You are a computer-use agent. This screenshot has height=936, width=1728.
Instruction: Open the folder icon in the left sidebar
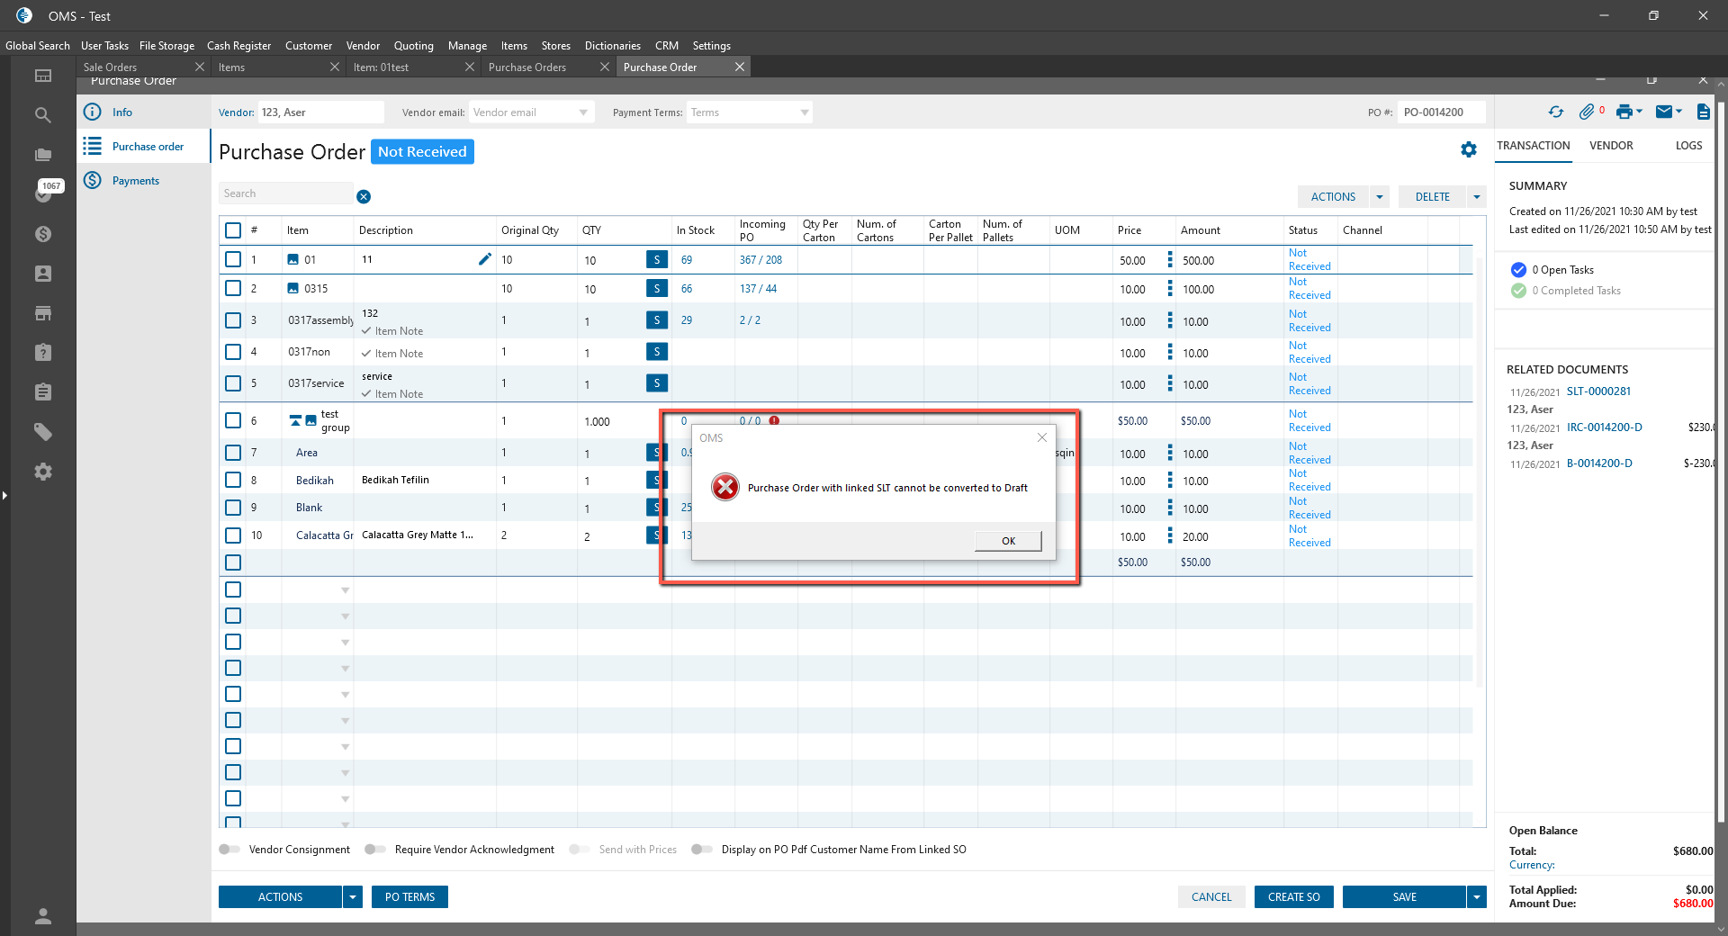point(42,155)
